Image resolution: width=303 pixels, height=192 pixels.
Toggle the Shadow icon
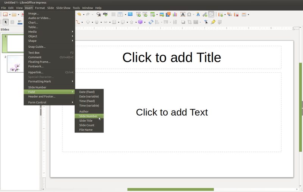pos(183,22)
